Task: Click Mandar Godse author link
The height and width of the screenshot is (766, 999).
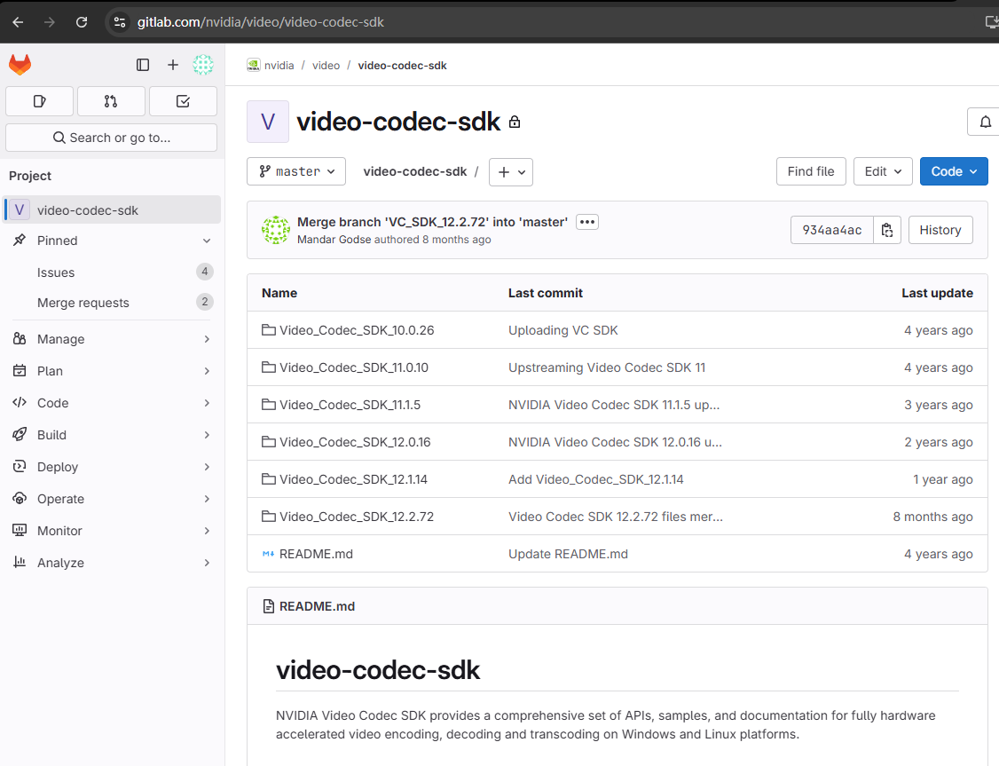Action: (334, 240)
